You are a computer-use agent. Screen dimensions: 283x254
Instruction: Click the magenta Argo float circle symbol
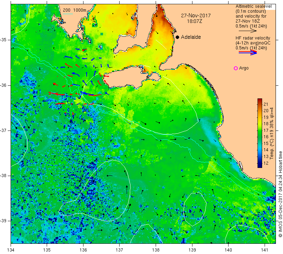[236, 68]
